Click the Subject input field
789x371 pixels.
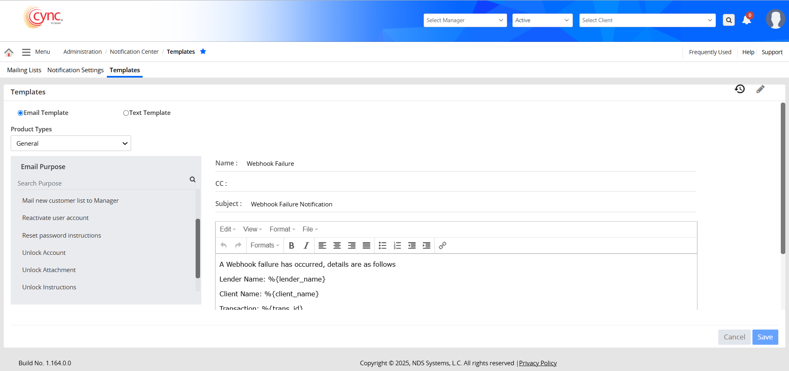tap(473, 204)
